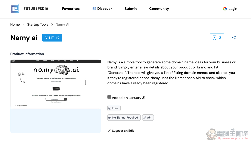The image size is (251, 142).
Task: Toggle the Only show available switch in the preview
Action: point(16,106)
